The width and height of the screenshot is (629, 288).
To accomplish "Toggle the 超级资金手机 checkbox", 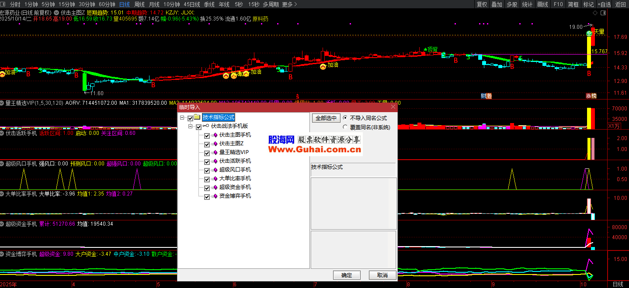I will click(207, 188).
